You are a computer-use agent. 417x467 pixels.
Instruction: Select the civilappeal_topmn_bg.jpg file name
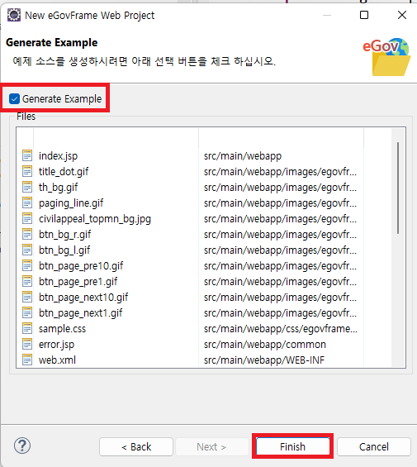coord(95,219)
